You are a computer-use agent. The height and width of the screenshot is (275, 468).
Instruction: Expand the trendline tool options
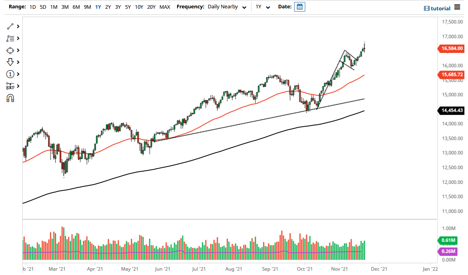click(x=18, y=26)
